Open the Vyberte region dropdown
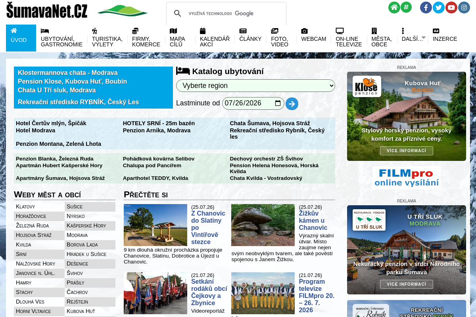The image size is (476, 317). (255, 86)
